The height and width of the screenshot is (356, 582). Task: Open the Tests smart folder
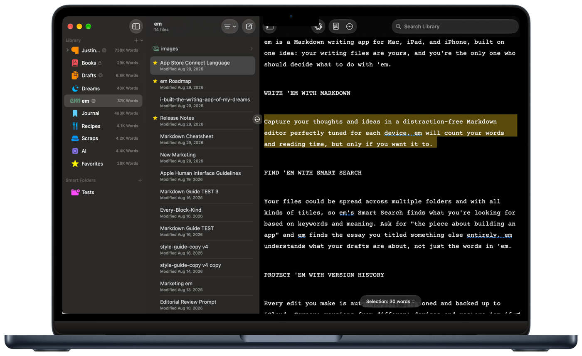pyautogui.click(x=103, y=192)
